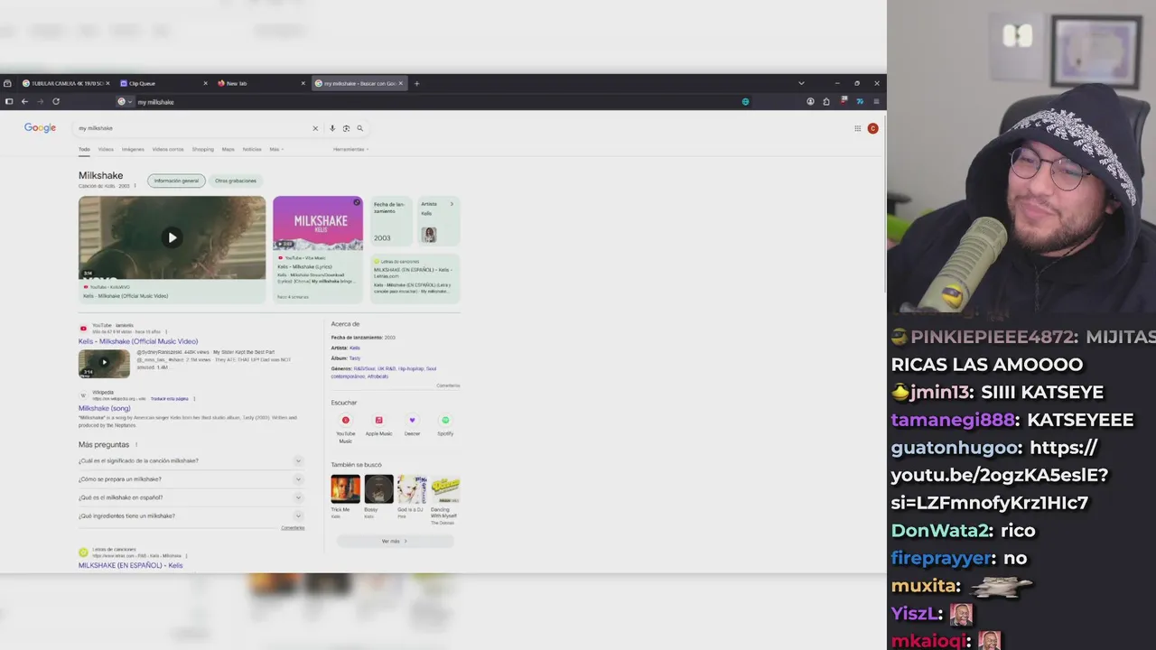The width and height of the screenshot is (1156, 650).
Task: Open the list all tabs chevron
Action: pyautogui.click(x=801, y=83)
